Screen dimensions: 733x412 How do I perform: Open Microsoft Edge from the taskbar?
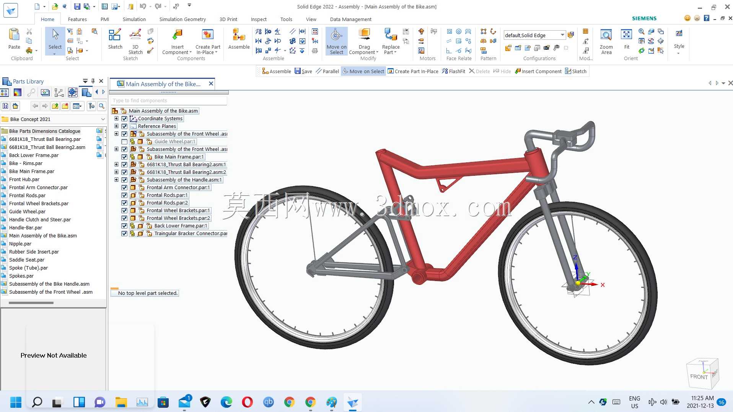click(x=226, y=402)
